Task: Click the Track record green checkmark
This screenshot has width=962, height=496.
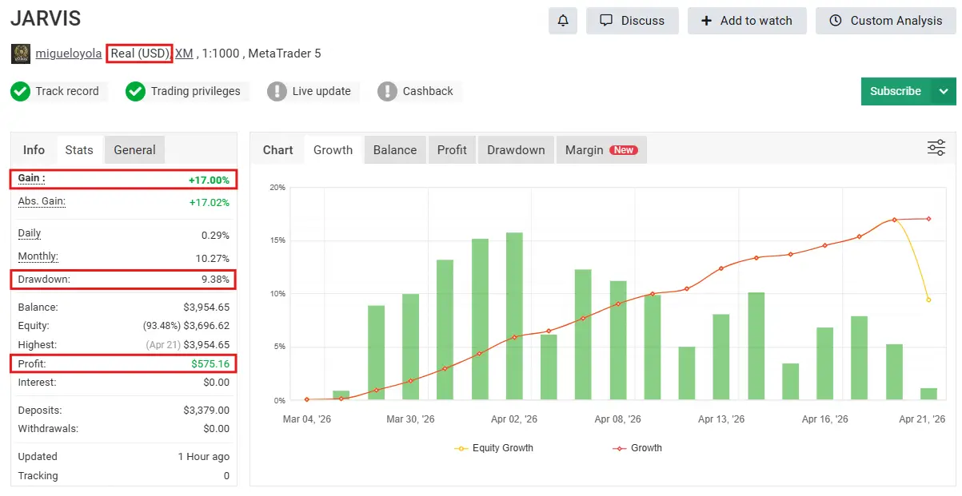Action: pyautogui.click(x=21, y=91)
